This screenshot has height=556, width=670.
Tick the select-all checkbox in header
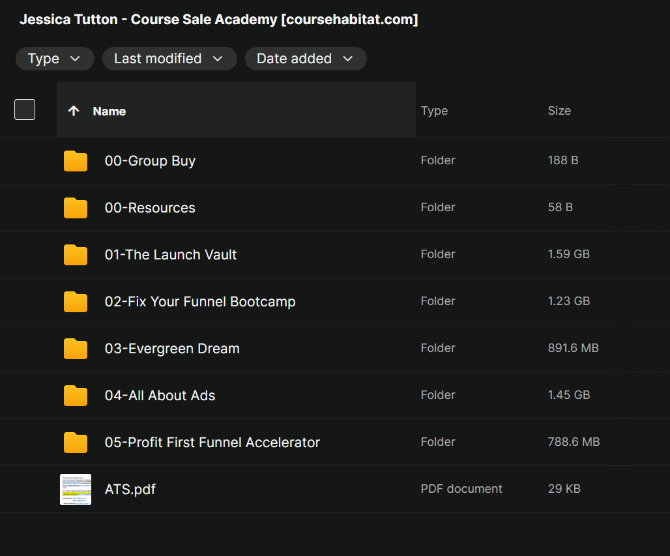pos(25,110)
